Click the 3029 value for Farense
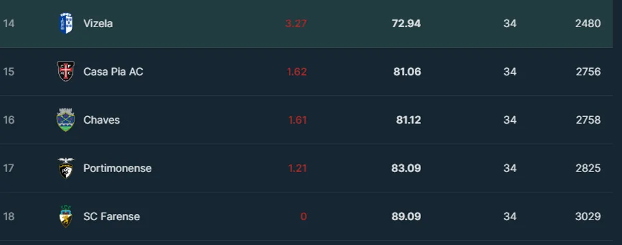 pos(588,217)
